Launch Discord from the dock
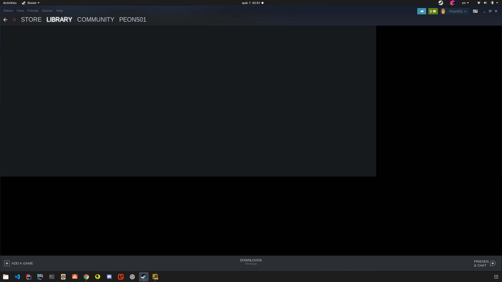The image size is (502, 282). coord(109,277)
